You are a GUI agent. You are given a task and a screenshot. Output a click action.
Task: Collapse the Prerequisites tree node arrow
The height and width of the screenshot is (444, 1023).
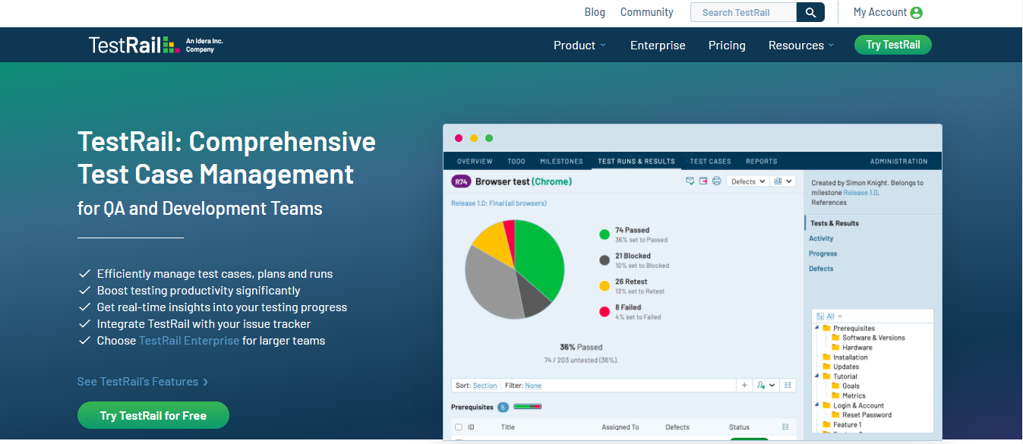point(818,329)
